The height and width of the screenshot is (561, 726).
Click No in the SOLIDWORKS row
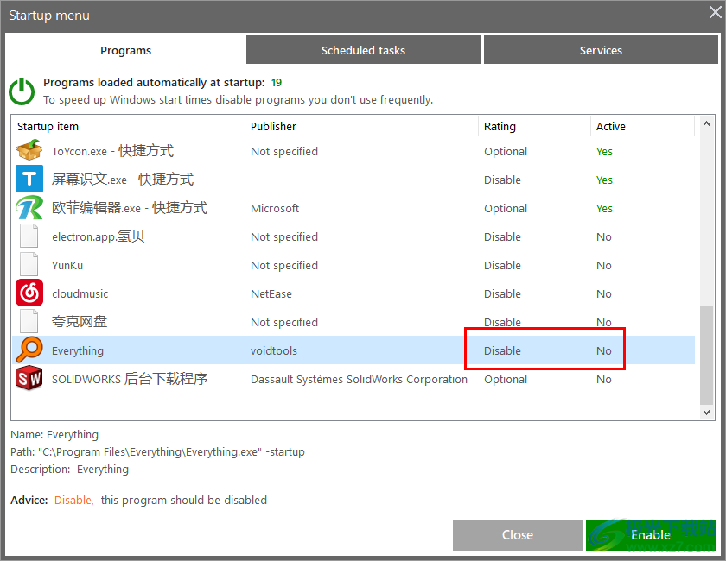[x=604, y=379]
